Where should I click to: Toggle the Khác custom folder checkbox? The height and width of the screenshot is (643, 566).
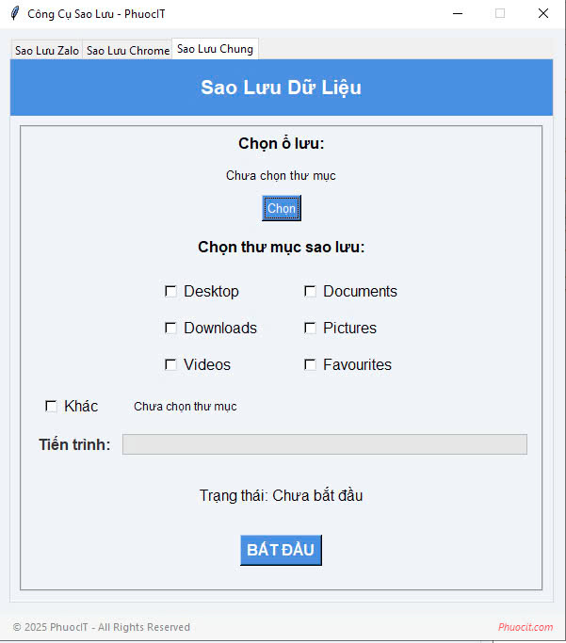click(x=52, y=407)
